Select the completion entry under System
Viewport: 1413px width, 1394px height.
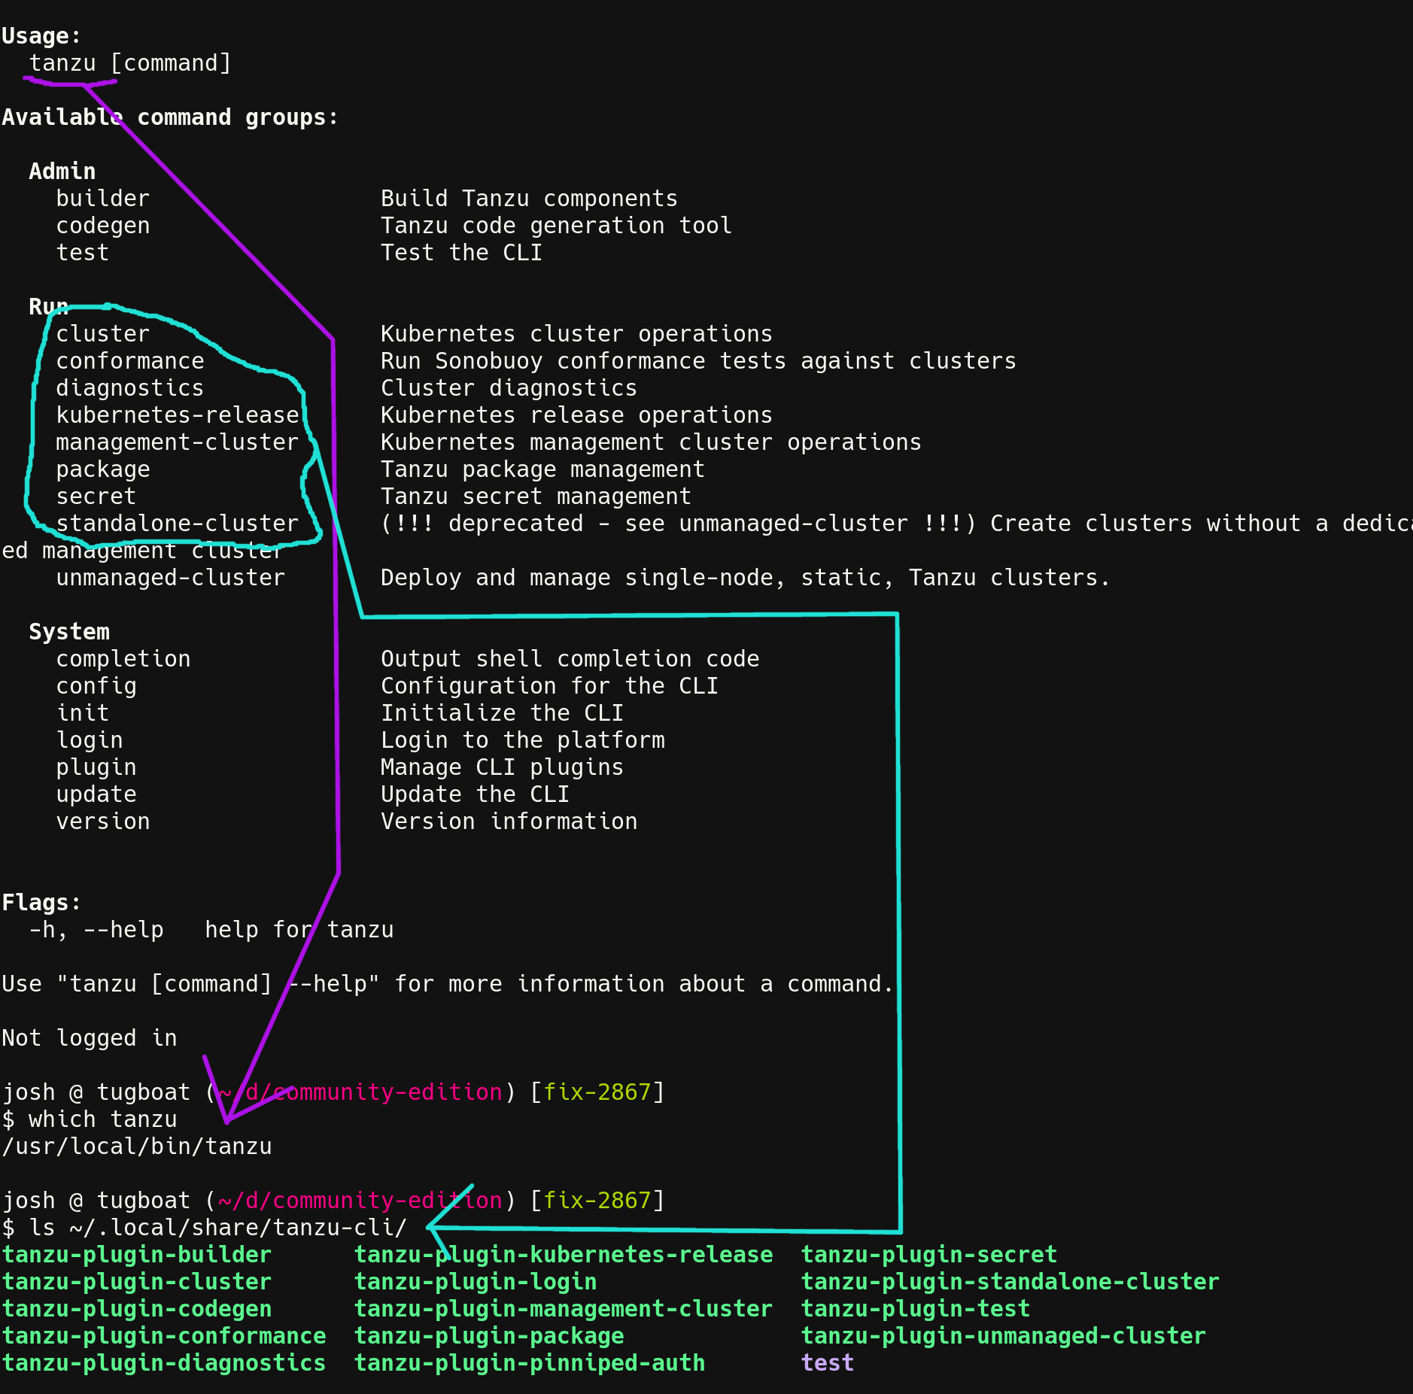click(123, 658)
